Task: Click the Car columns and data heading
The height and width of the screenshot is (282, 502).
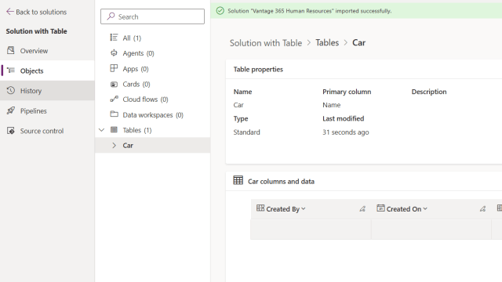Action: (x=281, y=181)
